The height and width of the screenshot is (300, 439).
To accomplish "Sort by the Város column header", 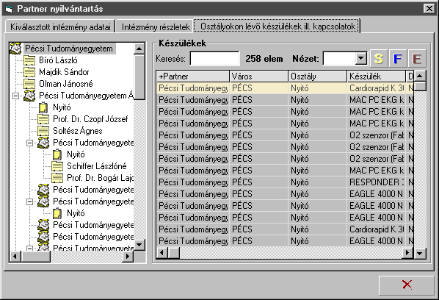I will (259, 76).
